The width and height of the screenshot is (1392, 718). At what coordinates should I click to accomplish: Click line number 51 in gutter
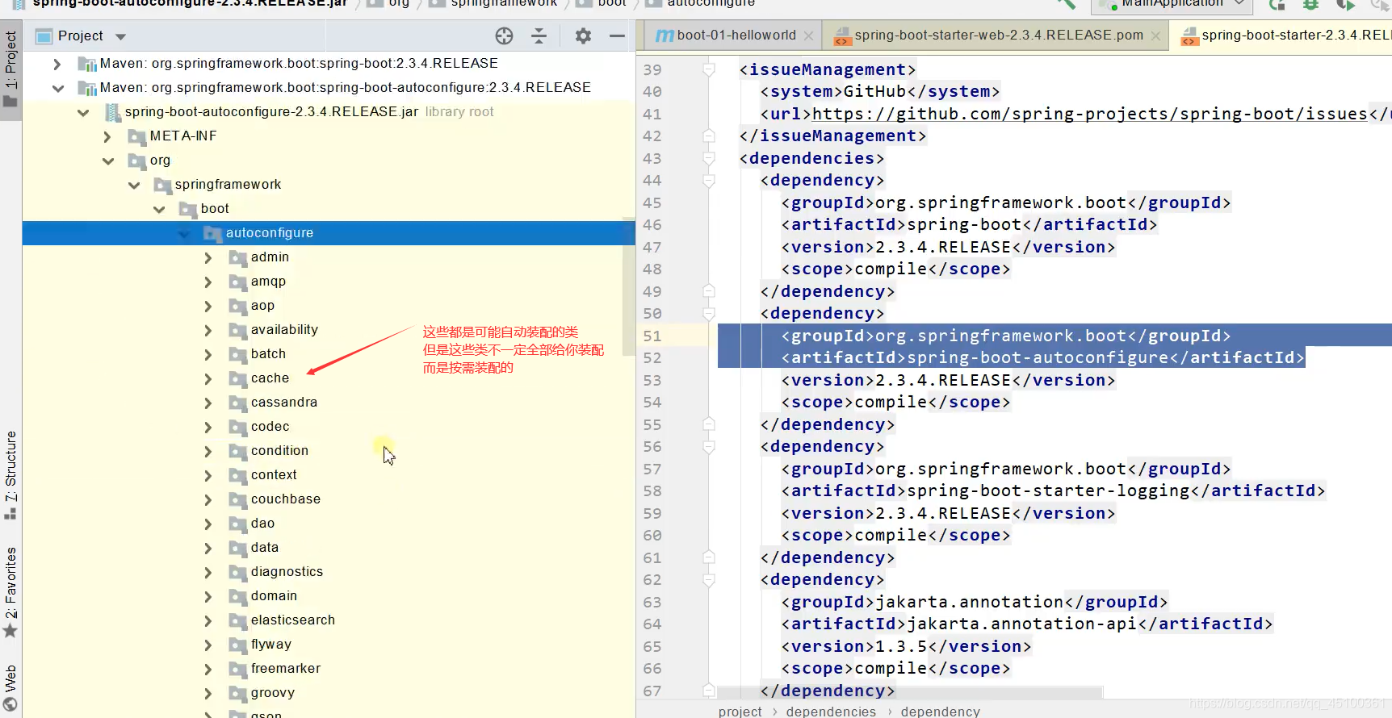pos(652,336)
